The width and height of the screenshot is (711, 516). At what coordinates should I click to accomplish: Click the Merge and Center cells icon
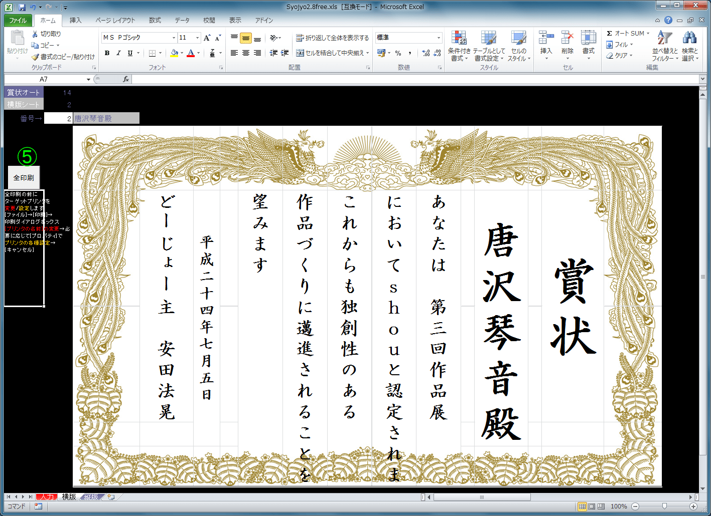[x=300, y=53]
